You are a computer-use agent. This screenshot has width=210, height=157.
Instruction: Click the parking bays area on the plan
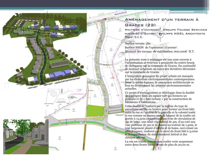(x=116, y=109)
